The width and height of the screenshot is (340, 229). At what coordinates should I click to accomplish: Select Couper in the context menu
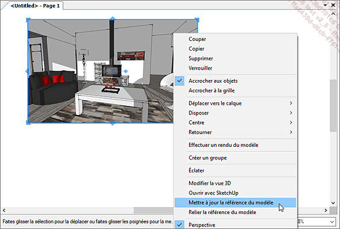click(x=235, y=39)
